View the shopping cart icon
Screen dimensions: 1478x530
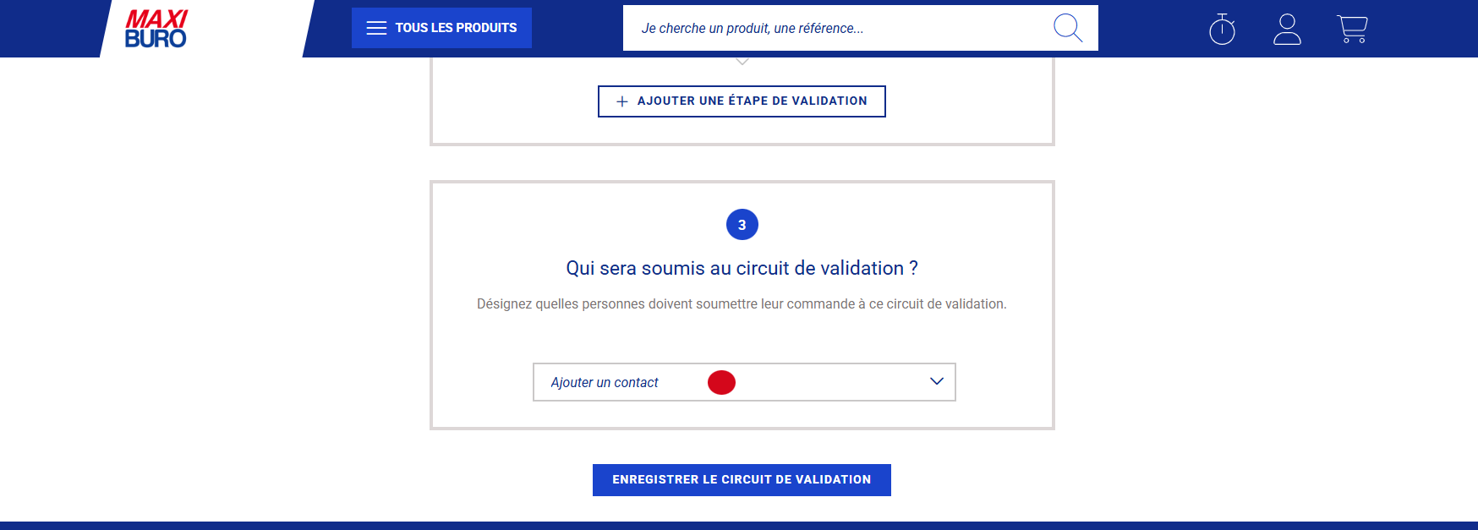1352,29
